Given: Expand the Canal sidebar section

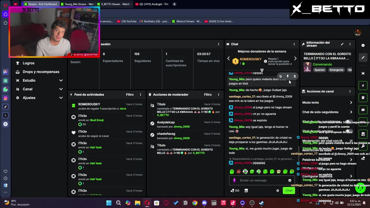Looking at the screenshot, I should pos(39,89).
